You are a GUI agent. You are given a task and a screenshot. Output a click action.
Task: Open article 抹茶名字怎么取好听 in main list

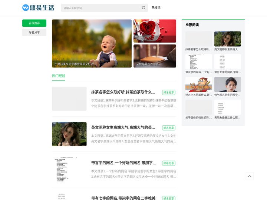point(123,92)
